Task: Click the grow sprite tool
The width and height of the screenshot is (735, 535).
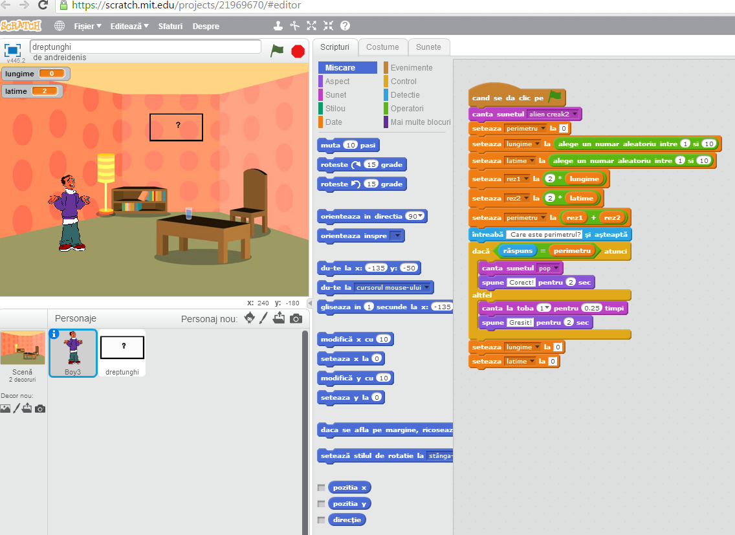Action: tap(311, 26)
